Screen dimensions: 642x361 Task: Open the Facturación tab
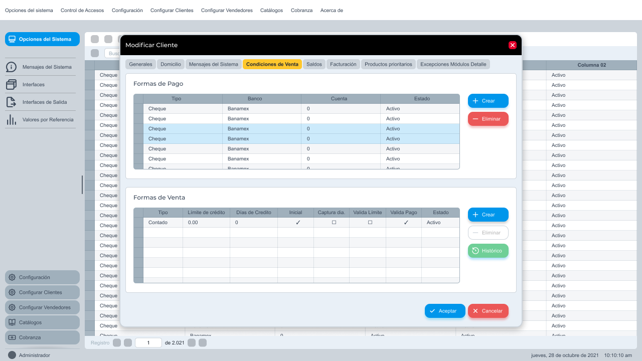[343, 64]
